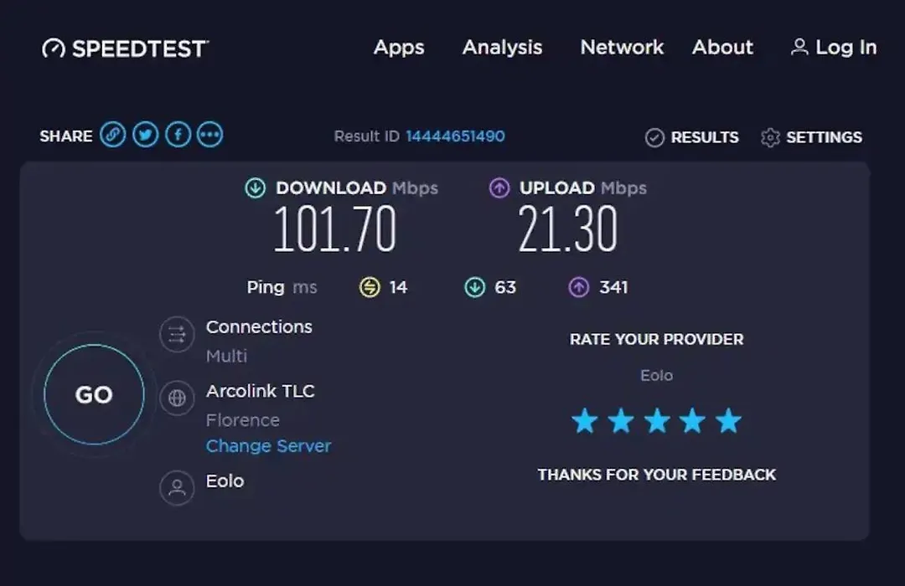905x586 pixels.
Task: Open result ID 14444651490 link
Action: (x=455, y=136)
